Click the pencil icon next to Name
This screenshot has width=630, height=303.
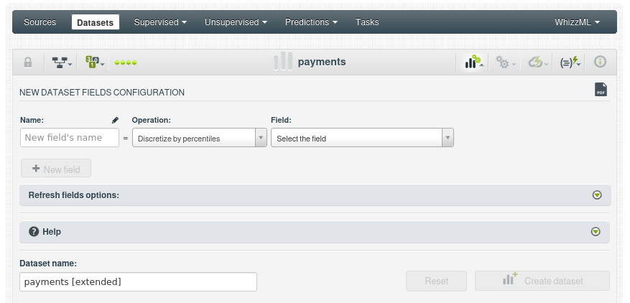click(115, 120)
